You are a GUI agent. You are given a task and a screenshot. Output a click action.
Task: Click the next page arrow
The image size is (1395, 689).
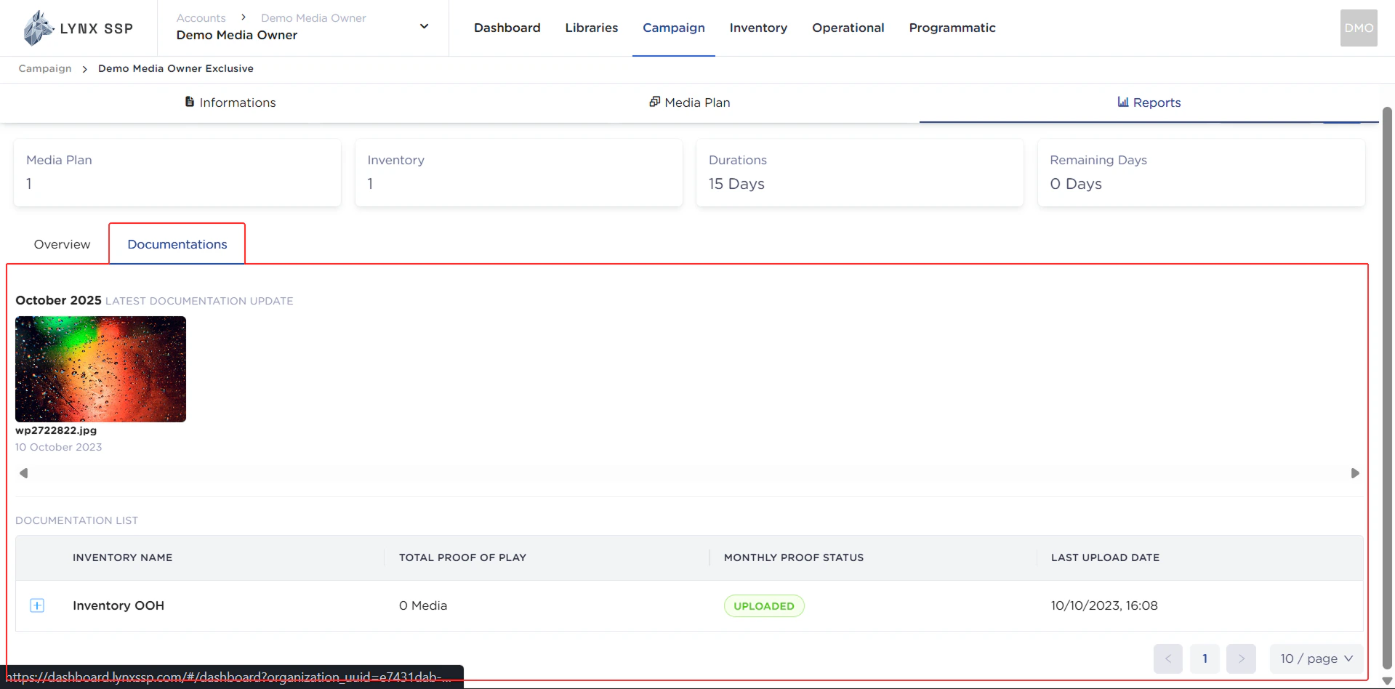click(x=1241, y=658)
